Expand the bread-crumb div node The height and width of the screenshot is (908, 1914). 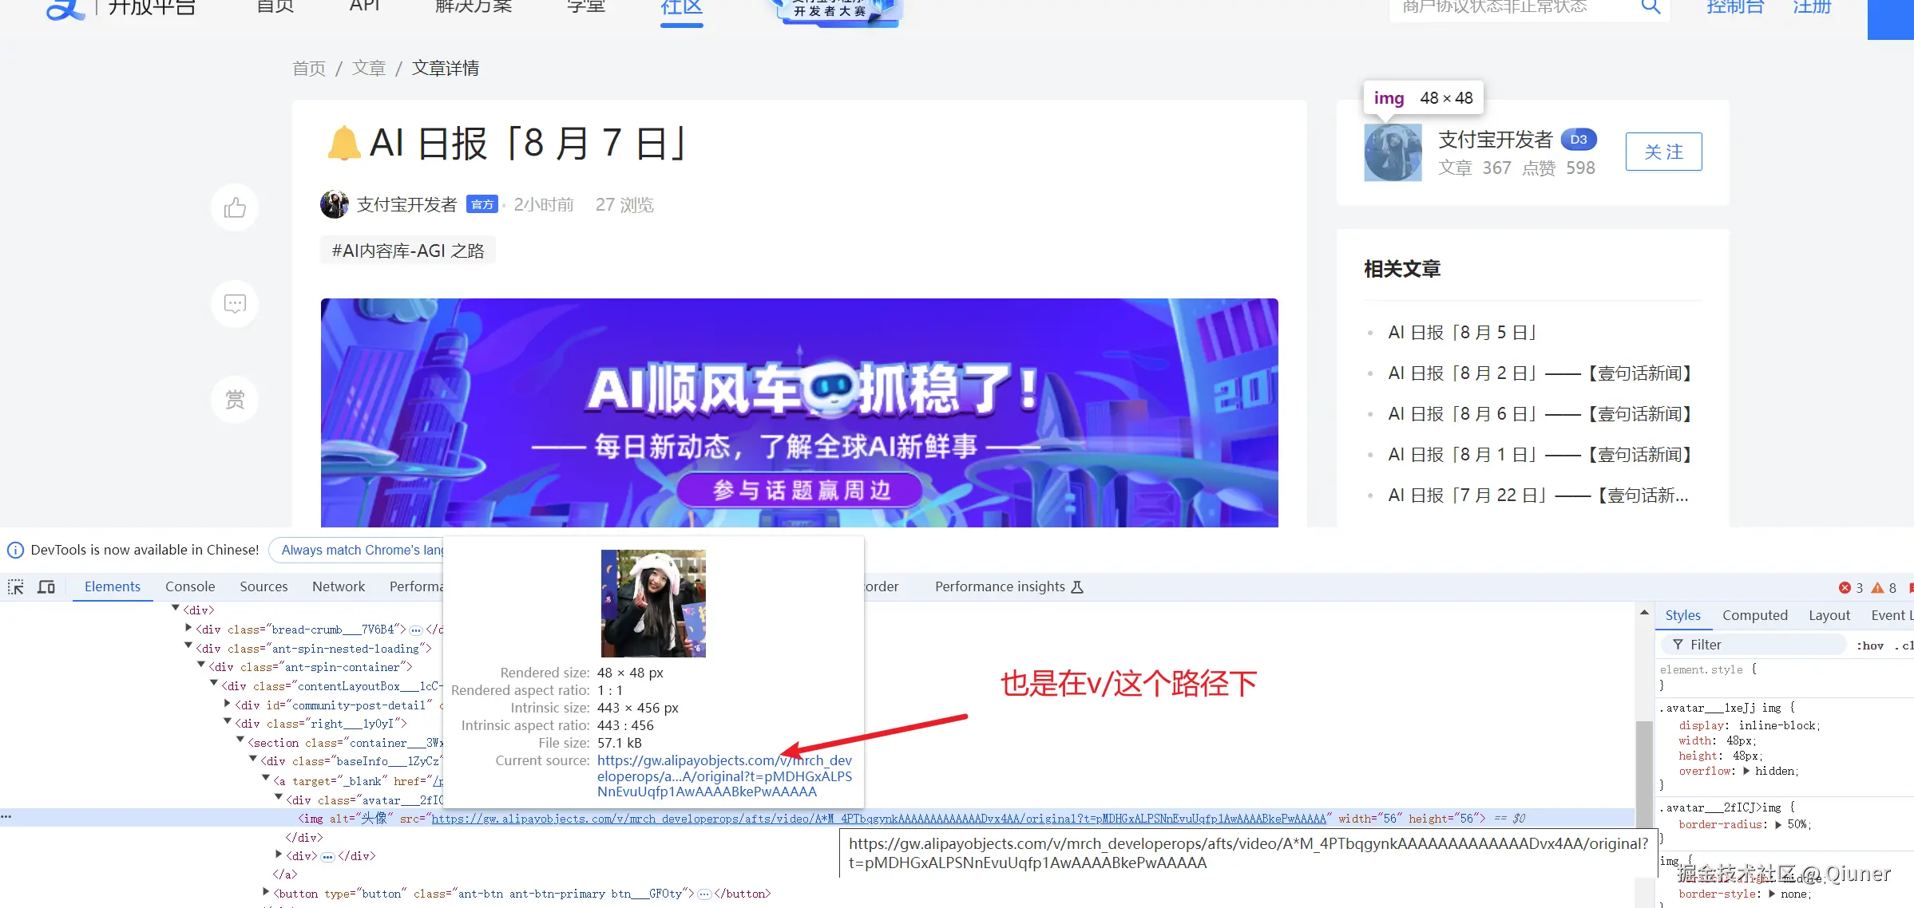coord(188,629)
